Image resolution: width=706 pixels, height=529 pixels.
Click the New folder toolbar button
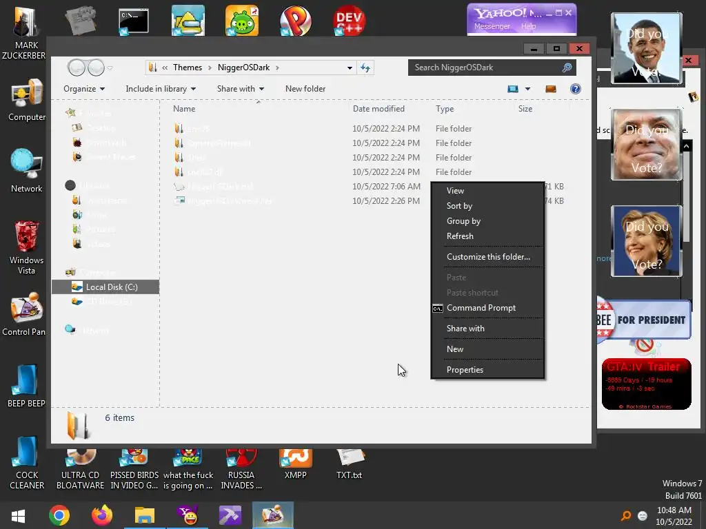pos(305,89)
